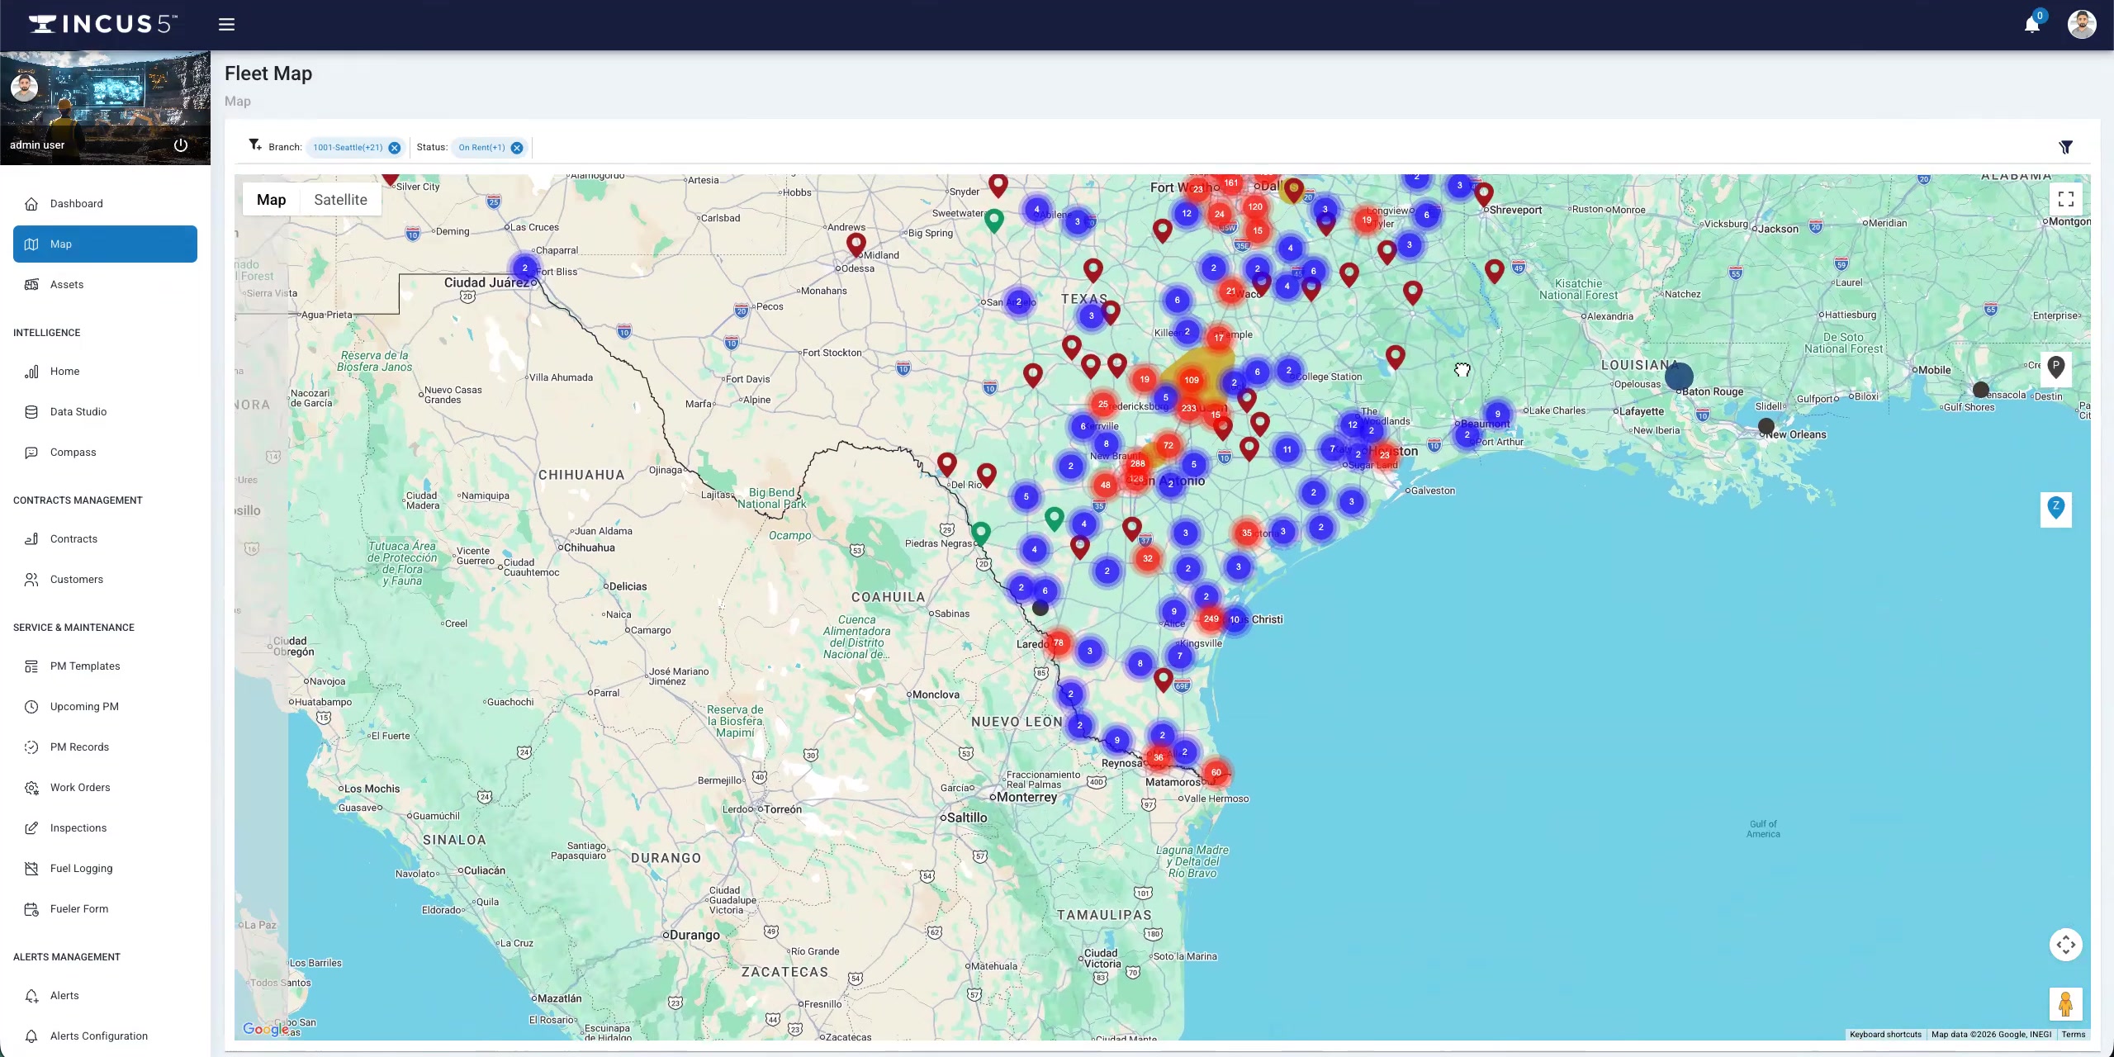Click the large blue dot at Baton Rouge
The height and width of the screenshot is (1057, 2114).
(x=1679, y=377)
